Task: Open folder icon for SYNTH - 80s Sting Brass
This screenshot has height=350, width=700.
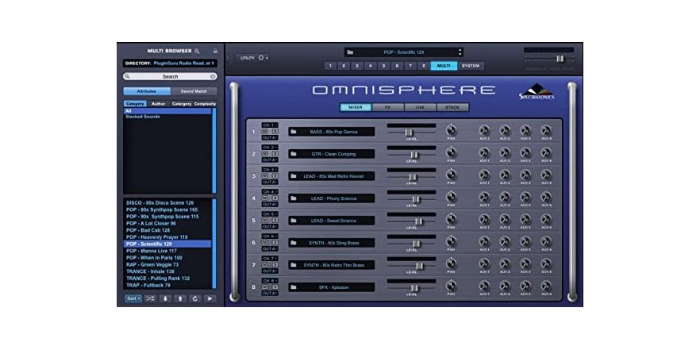Action: (x=294, y=243)
